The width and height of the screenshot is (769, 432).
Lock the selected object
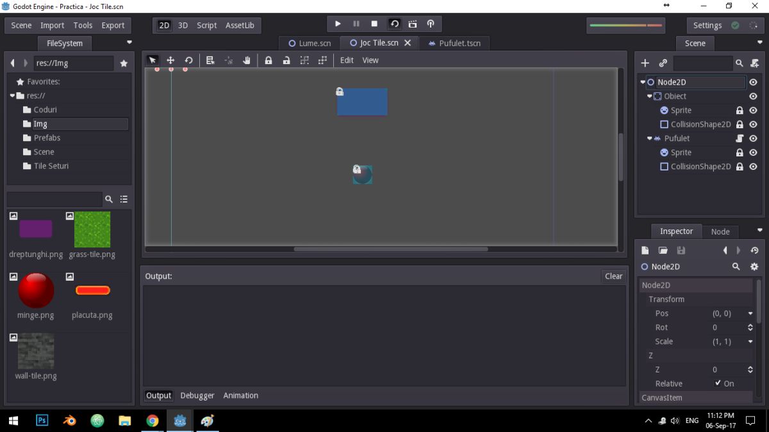click(269, 60)
